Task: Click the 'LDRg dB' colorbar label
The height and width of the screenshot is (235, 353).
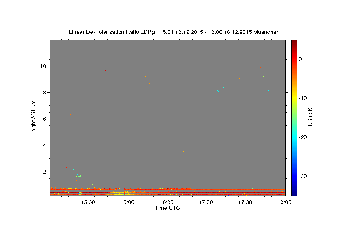Action: tap(309, 118)
